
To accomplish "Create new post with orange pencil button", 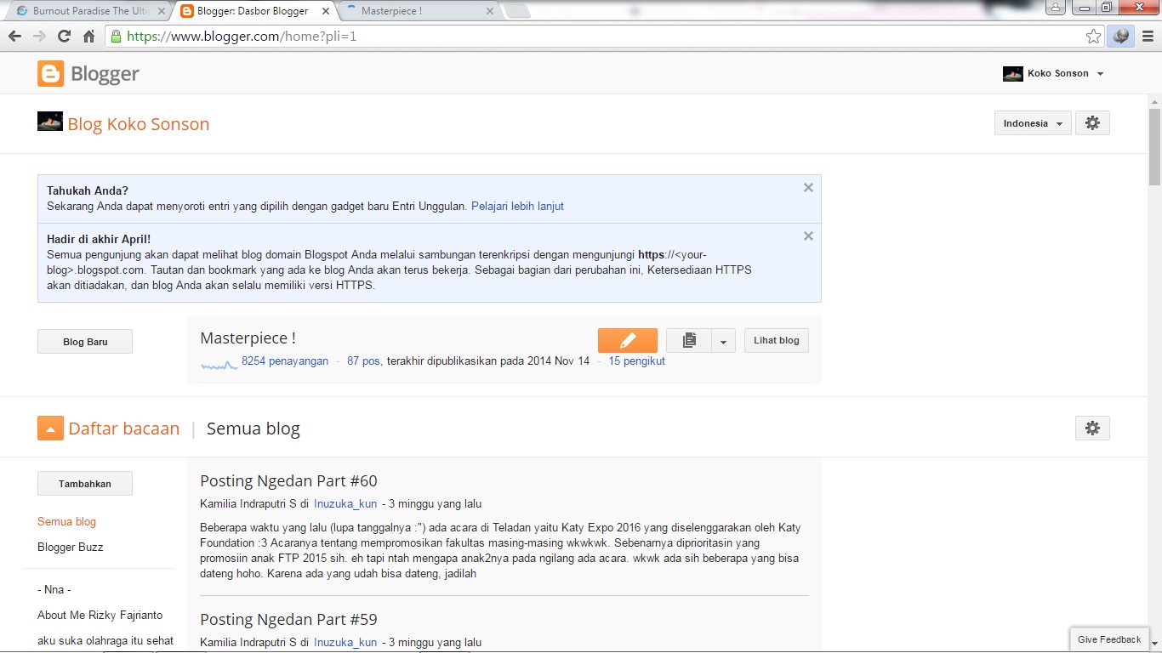I will pos(628,340).
